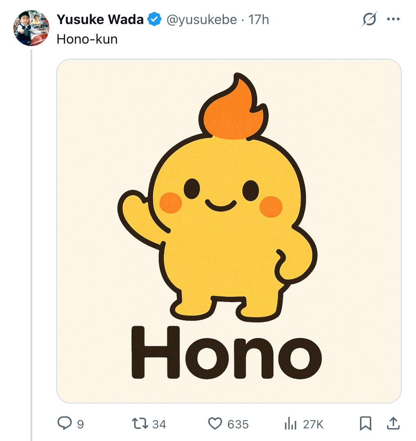416x441 pixels.
Task: Open view analytics bar chart icon
Action: pos(290,424)
